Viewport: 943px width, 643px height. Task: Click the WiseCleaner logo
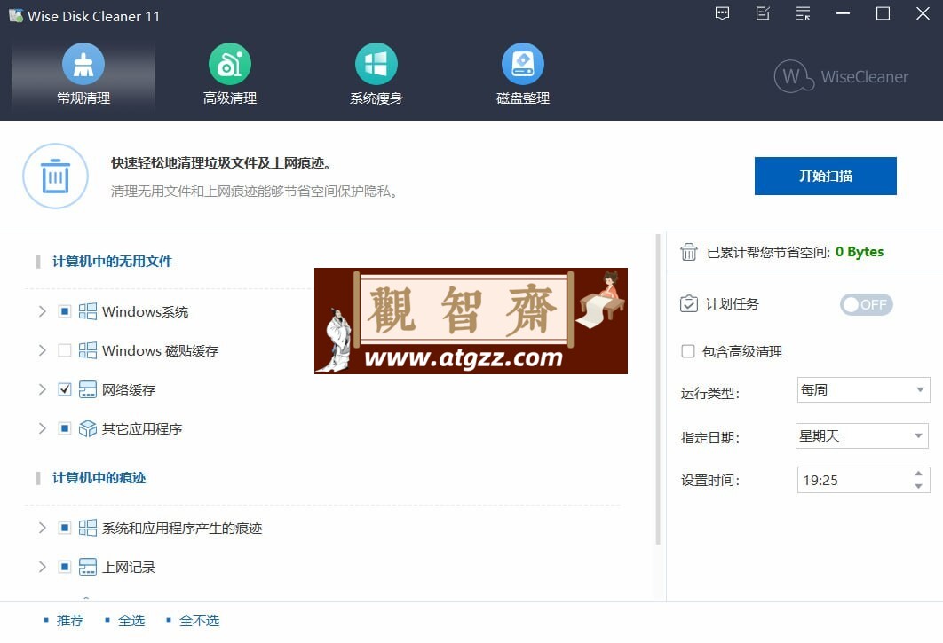coord(841,76)
